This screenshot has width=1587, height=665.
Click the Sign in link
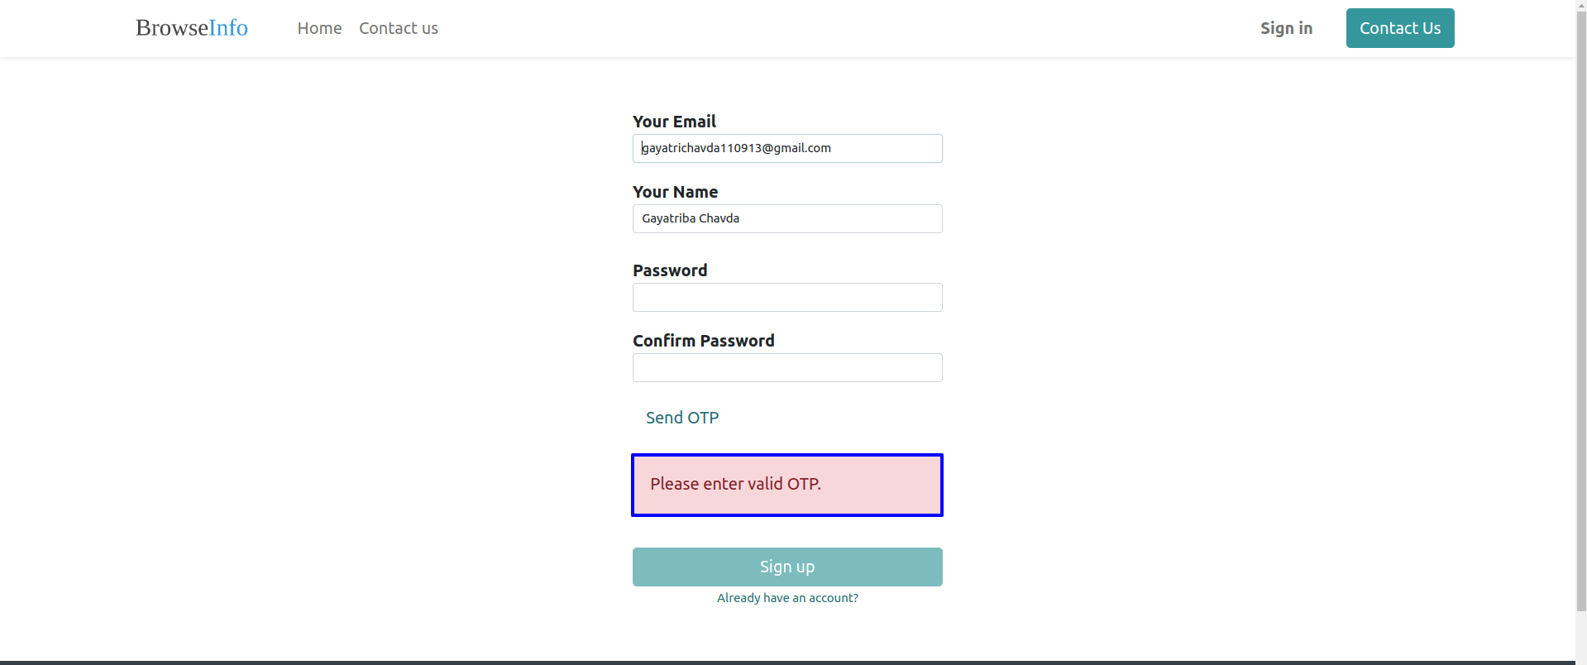[1286, 28]
